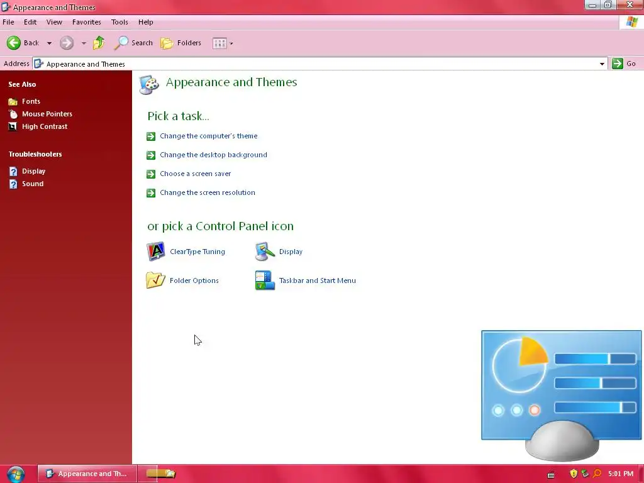
Task: Expand the Forward history dropdown arrow
Action: (84, 43)
